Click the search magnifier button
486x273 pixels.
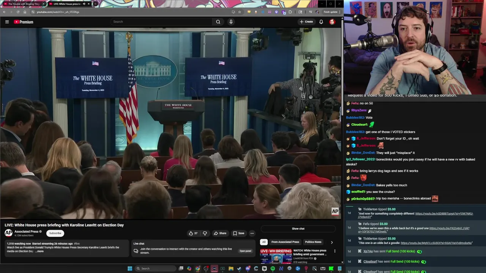[218, 22]
